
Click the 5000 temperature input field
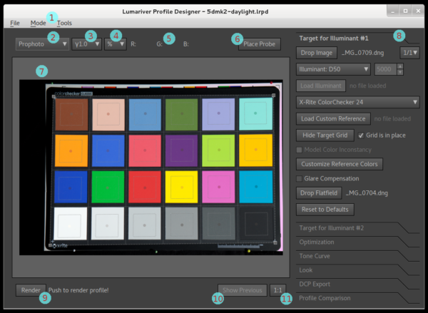pos(386,69)
